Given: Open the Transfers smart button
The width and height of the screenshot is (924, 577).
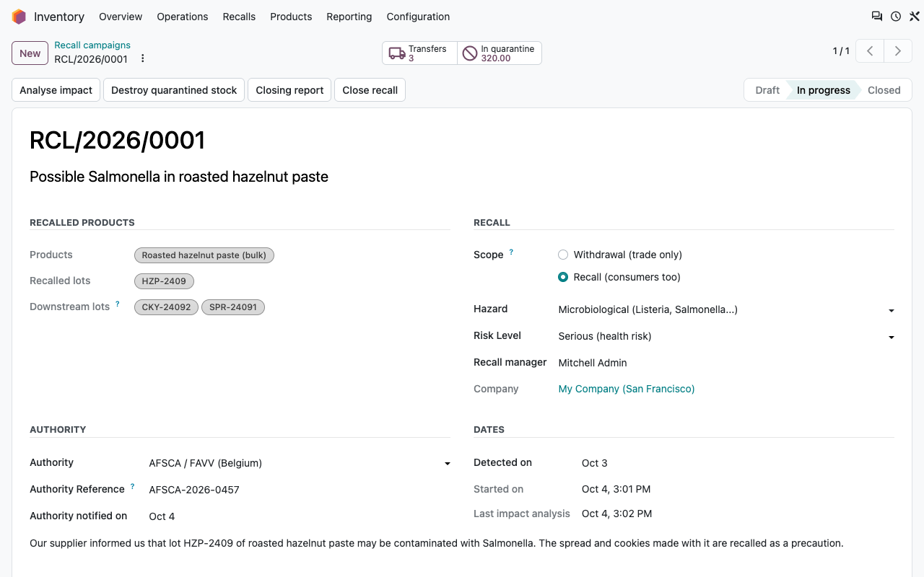Looking at the screenshot, I should [x=419, y=53].
